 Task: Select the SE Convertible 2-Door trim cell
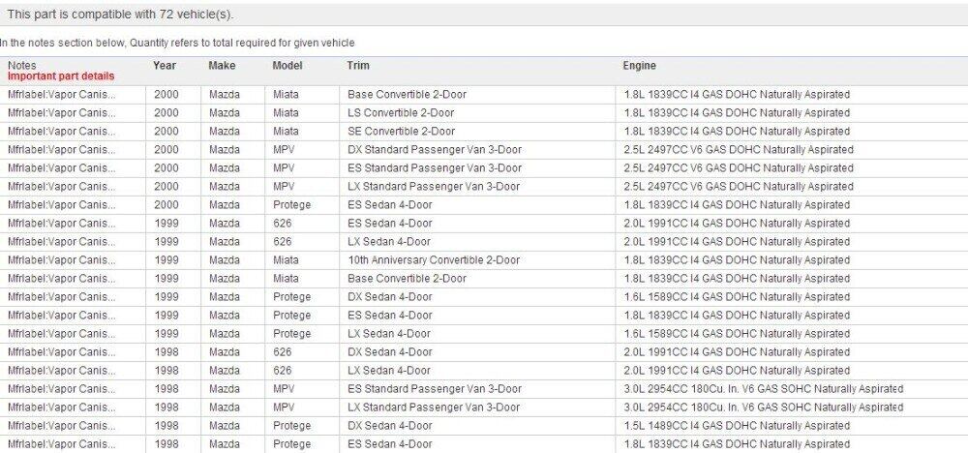pyautogui.click(x=401, y=132)
